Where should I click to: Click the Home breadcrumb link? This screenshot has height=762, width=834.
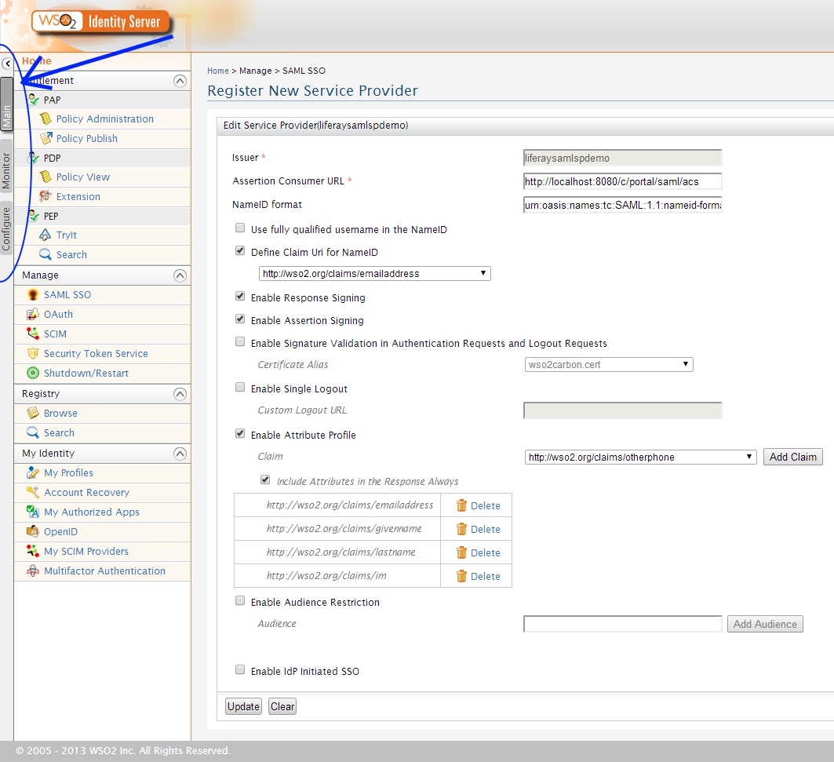tap(218, 71)
